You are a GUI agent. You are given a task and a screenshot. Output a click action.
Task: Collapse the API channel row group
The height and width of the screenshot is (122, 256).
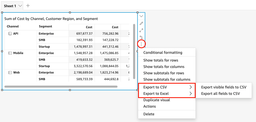pos(10,34)
